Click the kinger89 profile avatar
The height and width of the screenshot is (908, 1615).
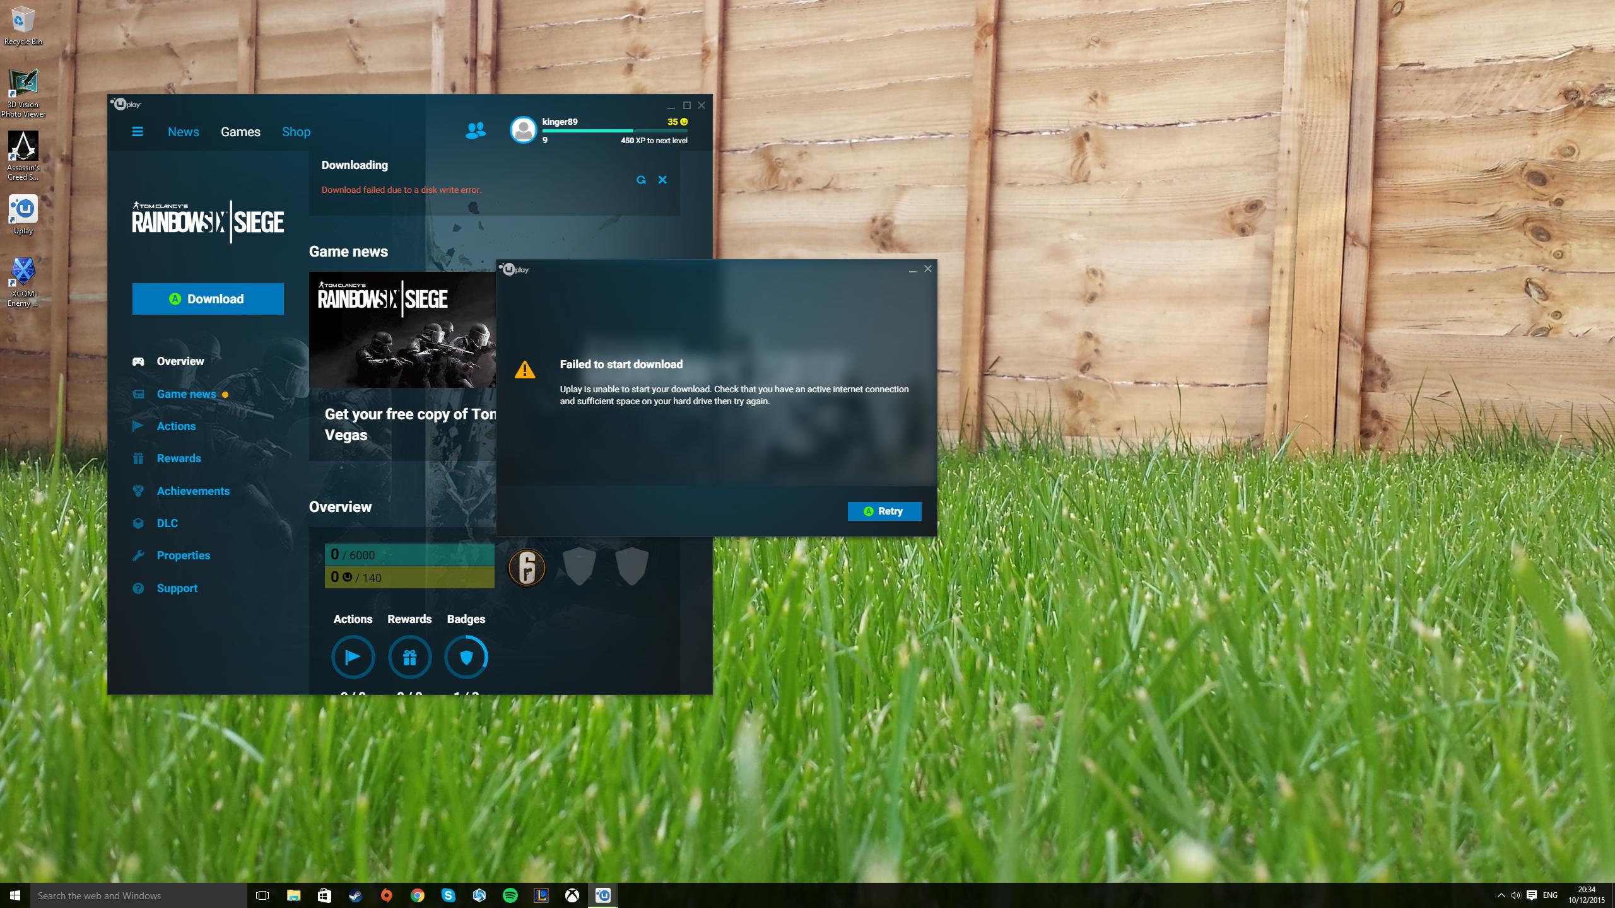tap(523, 130)
